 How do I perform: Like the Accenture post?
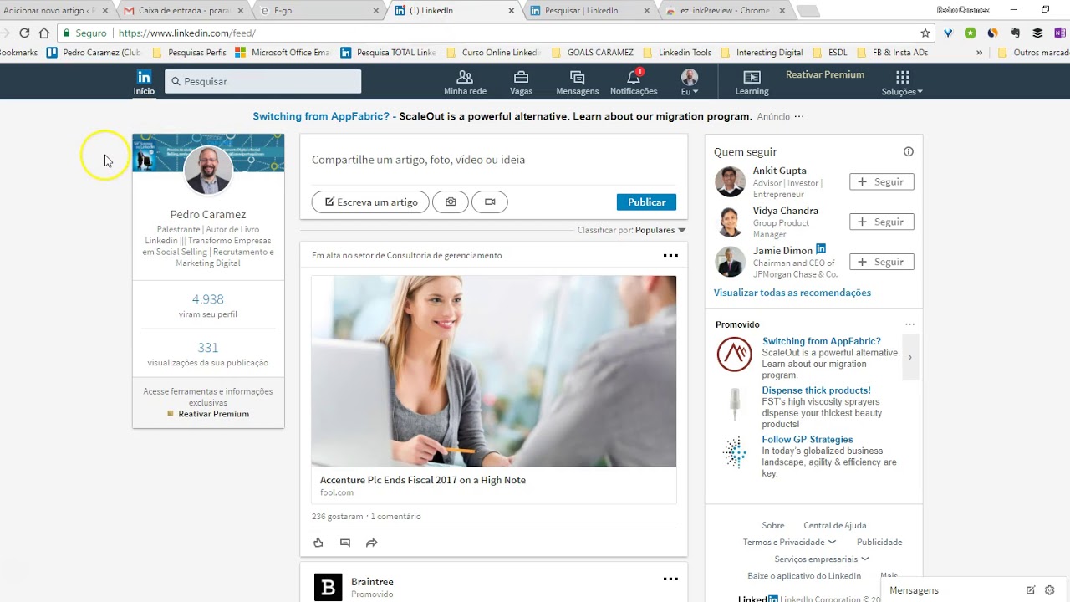(318, 543)
